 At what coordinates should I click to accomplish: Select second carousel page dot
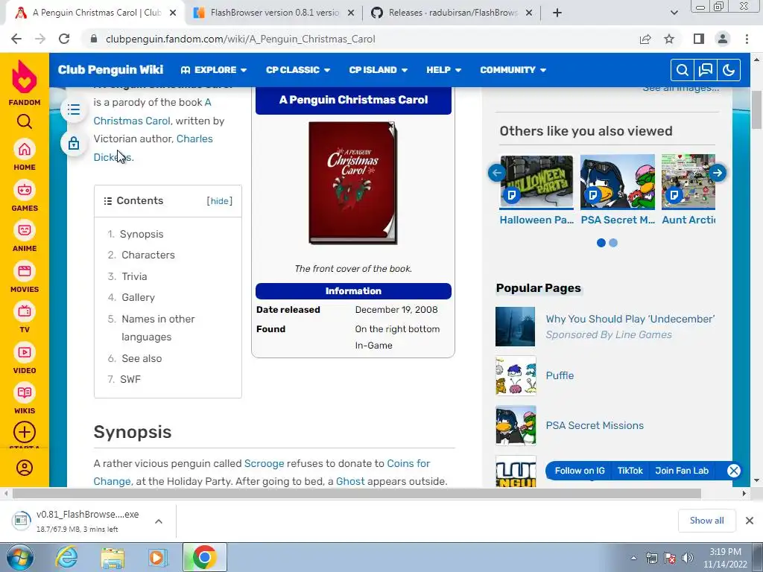tap(613, 243)
